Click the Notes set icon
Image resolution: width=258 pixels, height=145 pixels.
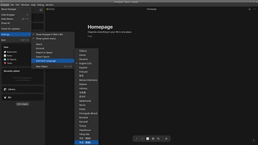(5, 56)
